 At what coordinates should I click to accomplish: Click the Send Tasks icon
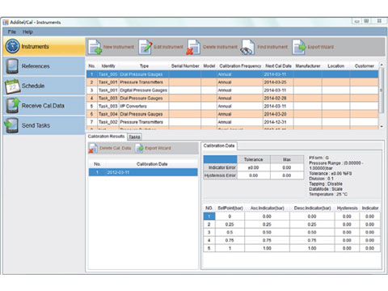click(x=12, y=125)
